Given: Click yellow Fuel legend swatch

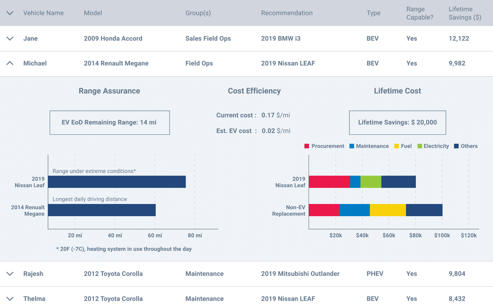Looking at the screenshot, I should 397,146.
